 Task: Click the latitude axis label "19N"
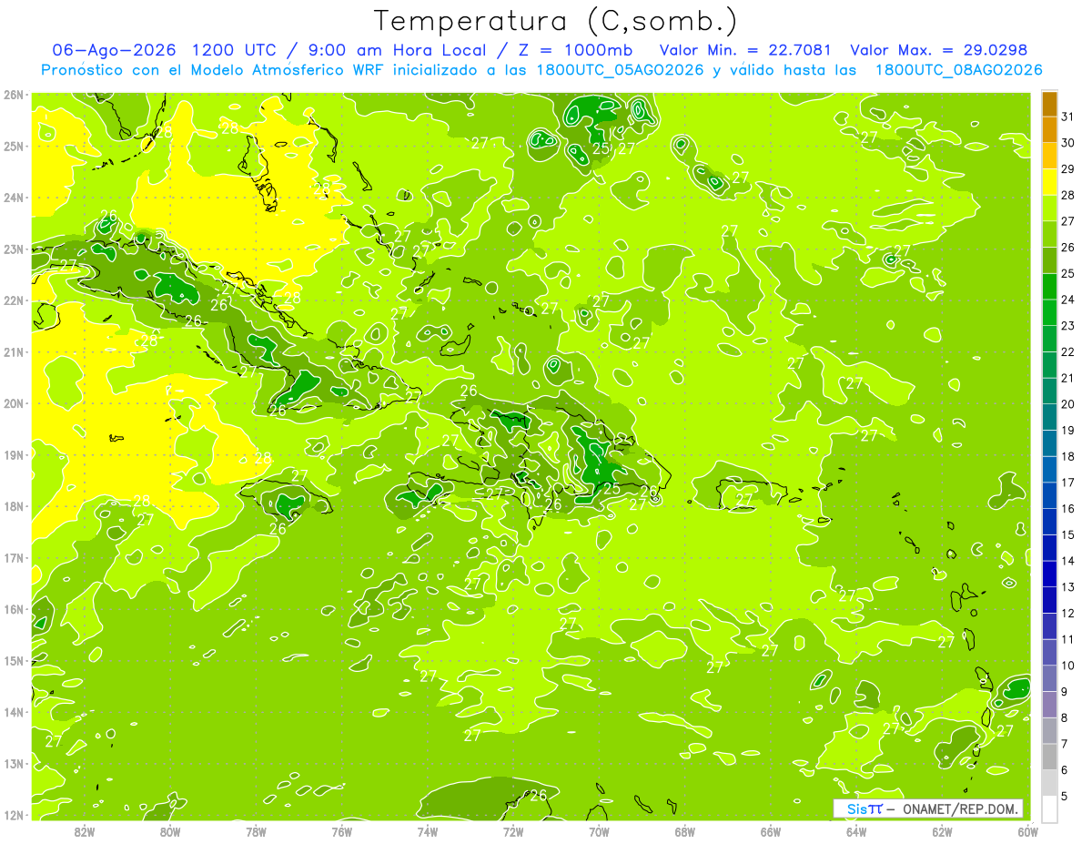tap(13, 454)
